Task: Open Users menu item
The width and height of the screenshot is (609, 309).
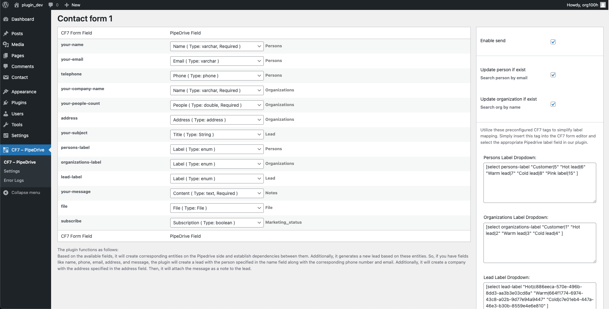Action: pyautogui.click(x=26, y=114)
